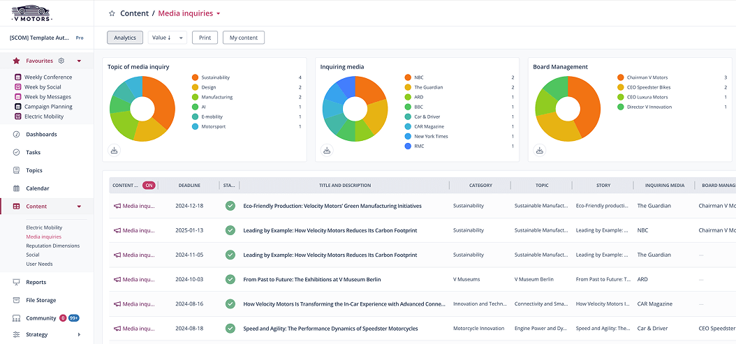736x344 pixels.
Task: Click the star icon next to Content breadcrumb
Action: tap(112, 13)
